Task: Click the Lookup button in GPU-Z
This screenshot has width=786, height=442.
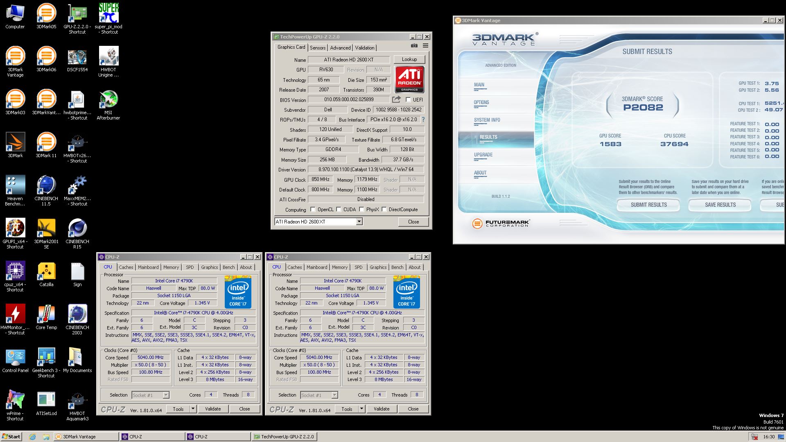Action: click(x=409, y=59)
